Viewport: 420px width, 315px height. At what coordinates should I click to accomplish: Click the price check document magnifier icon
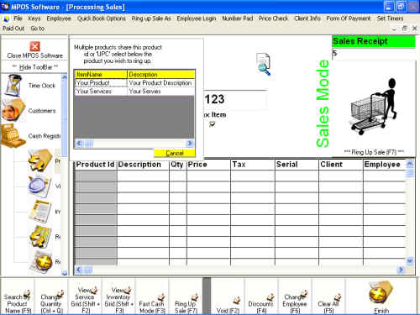click(263, 64)
